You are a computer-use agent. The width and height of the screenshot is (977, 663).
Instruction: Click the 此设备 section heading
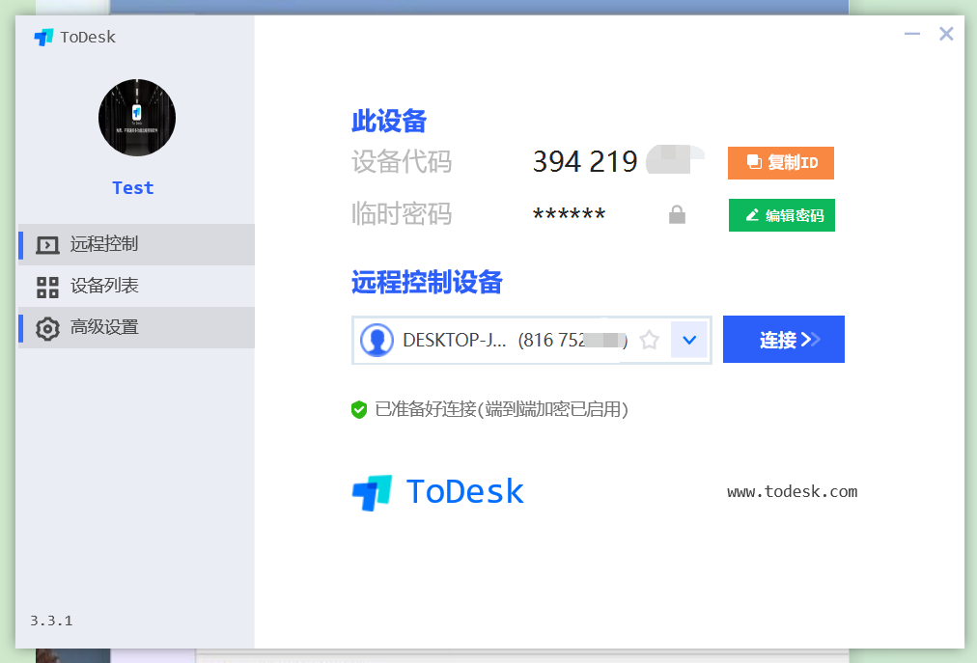tap(389, 121)
